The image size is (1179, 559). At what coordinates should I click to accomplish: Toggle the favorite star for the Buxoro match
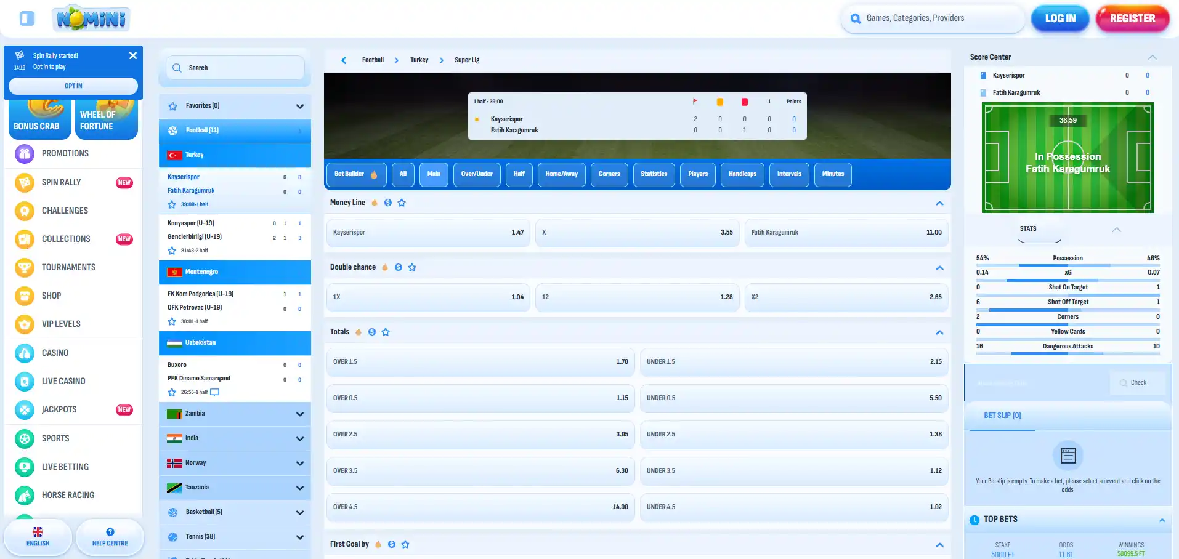172,392
